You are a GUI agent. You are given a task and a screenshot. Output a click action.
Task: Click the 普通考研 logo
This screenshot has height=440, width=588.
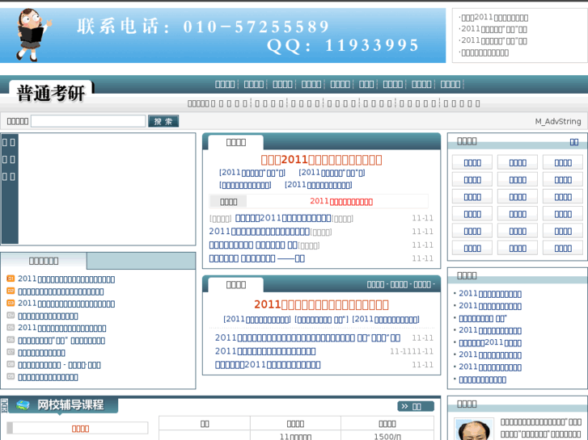click(x=51, y=93)
